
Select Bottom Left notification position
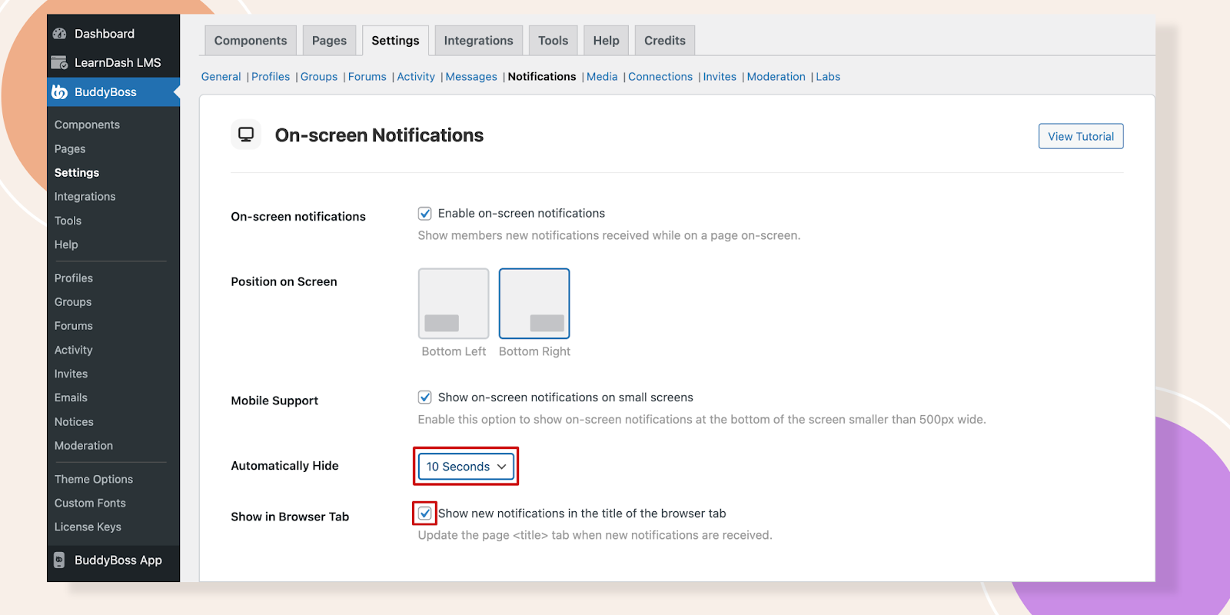[454, 304]
